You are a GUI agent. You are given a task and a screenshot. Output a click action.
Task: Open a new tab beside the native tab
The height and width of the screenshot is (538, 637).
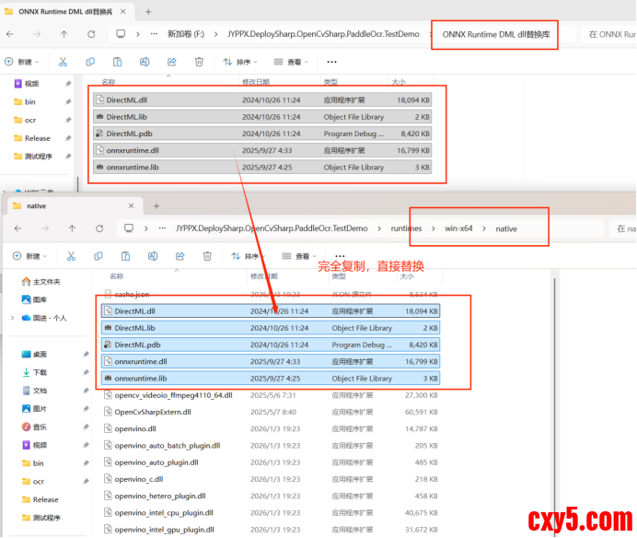[x=156, y=205]
